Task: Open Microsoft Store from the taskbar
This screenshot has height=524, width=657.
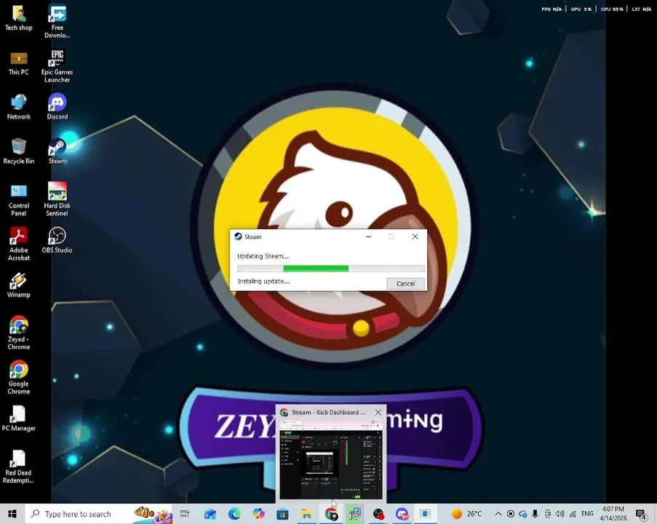Action: [282, 514]
